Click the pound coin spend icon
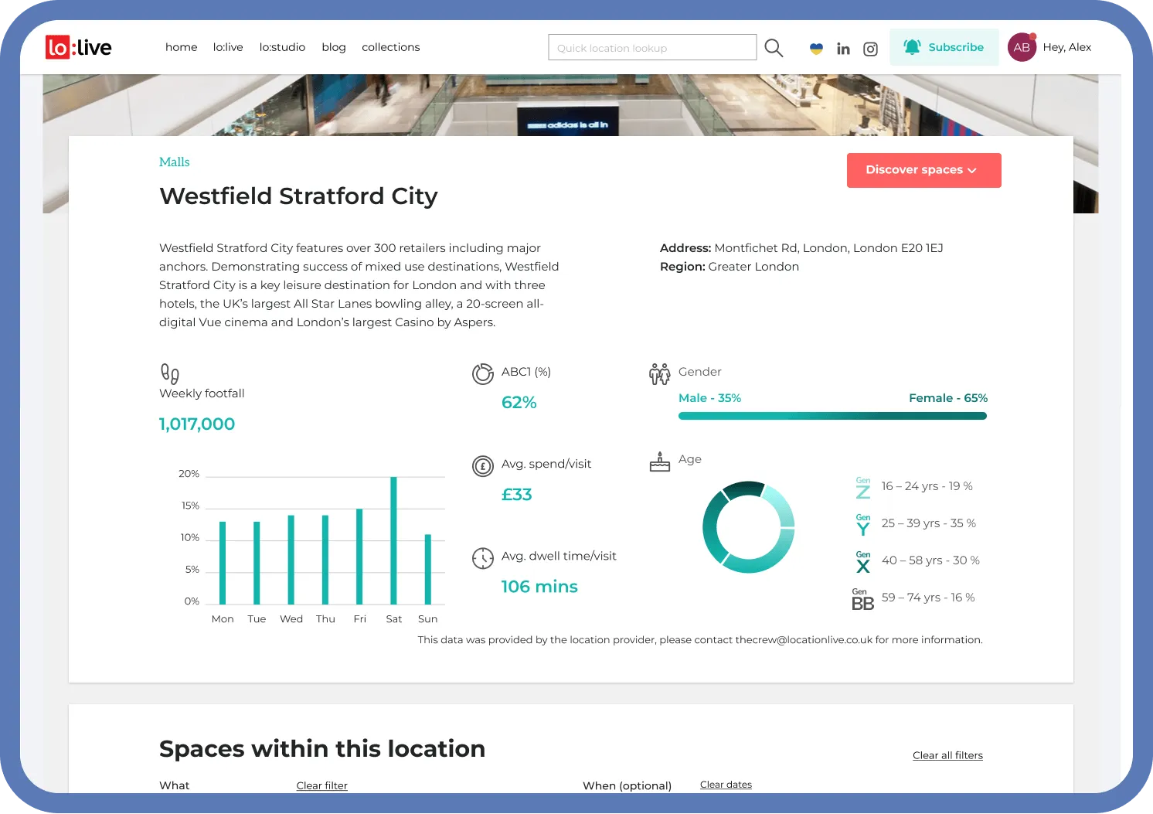Screen dimensions: 1153x814 [x=483, y=466]
